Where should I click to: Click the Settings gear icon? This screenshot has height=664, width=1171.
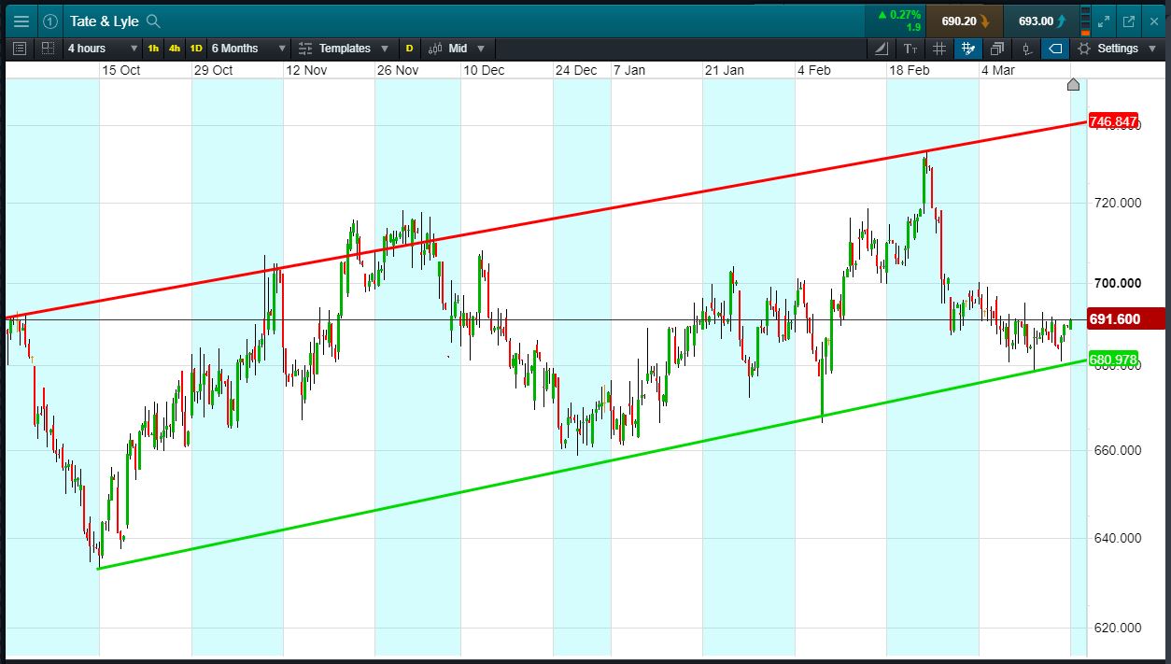tap(1083, 49)
